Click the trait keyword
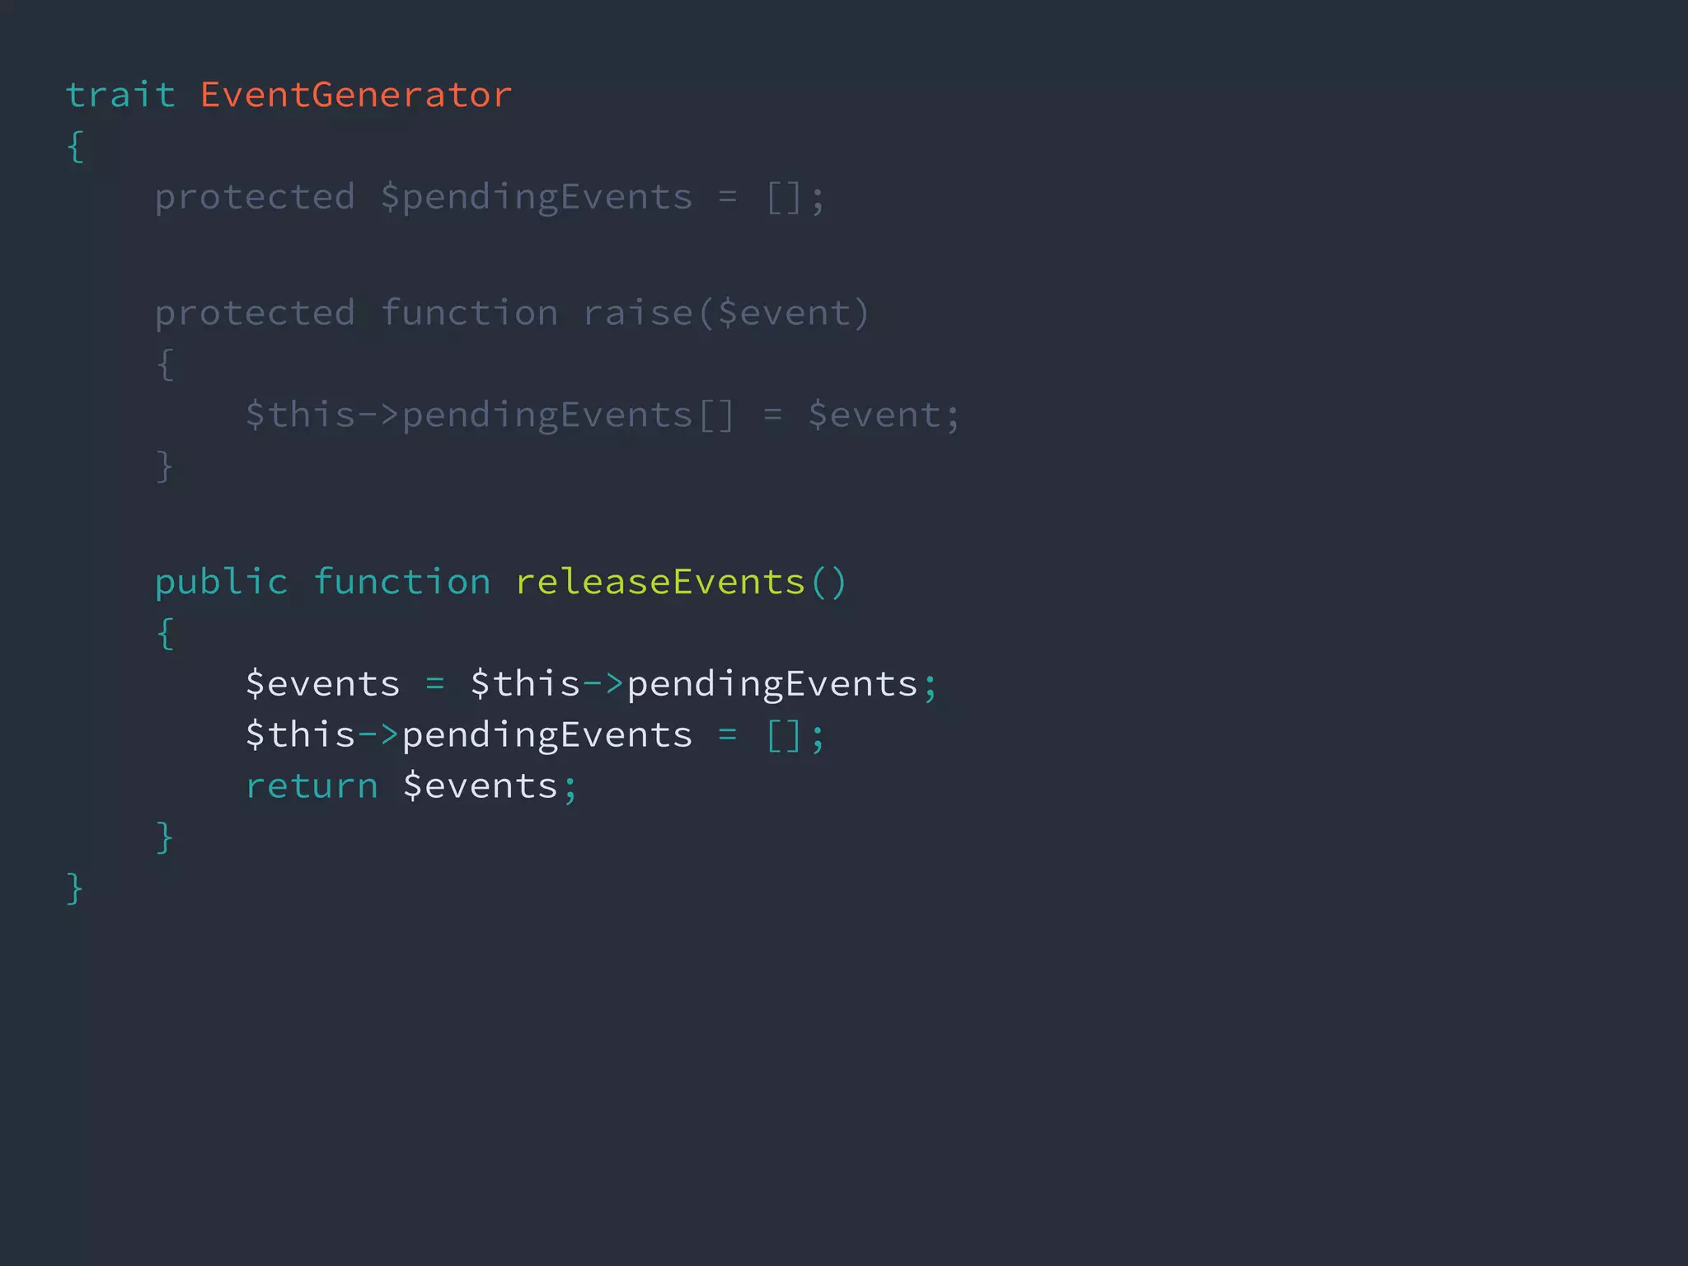This screenshot has width=1688, height=1266. tap(120, 95)
